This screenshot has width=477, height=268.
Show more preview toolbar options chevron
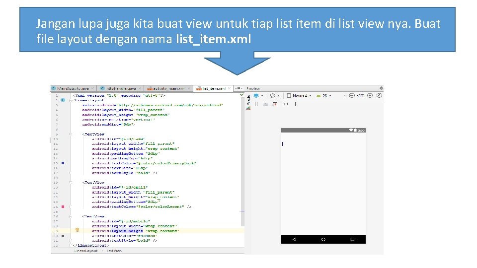[345, 96]
